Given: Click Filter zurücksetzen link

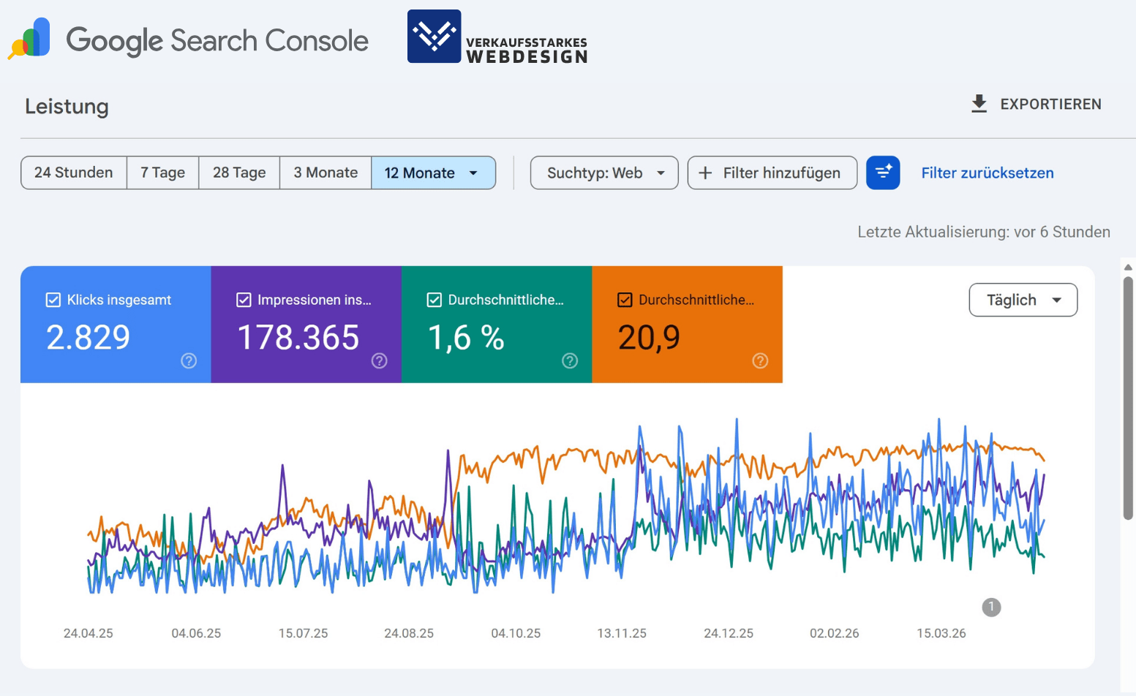Looking at the screenshot, I should click(x=987, y=173).
